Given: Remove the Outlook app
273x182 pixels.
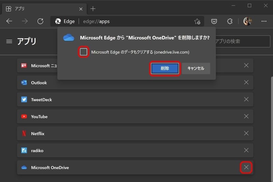Looking at the screenshot, I should tap(246, 82).
